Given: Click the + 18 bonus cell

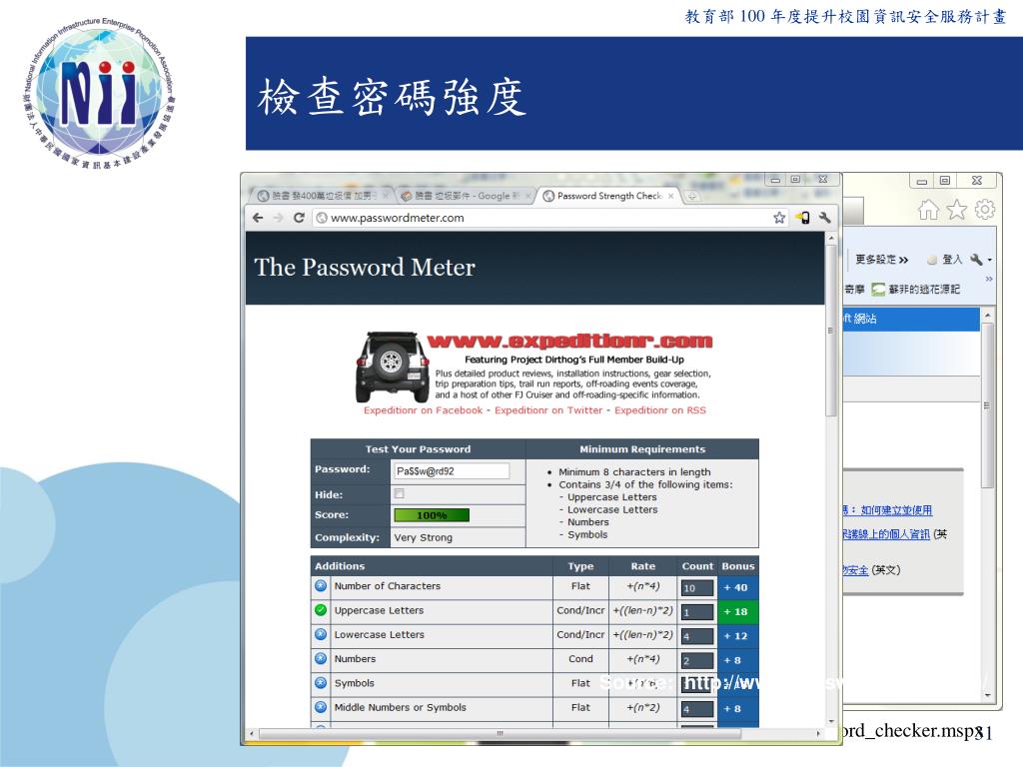Looking at the screenshot, I should (x=738, y=612).
